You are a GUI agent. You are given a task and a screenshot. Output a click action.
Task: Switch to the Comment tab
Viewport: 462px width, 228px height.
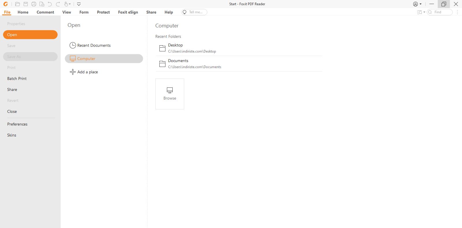tap(45, 12)
